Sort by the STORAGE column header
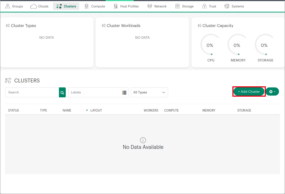Image resolution: width=285 pixels, height=194 pixels. tap(244, 111)
